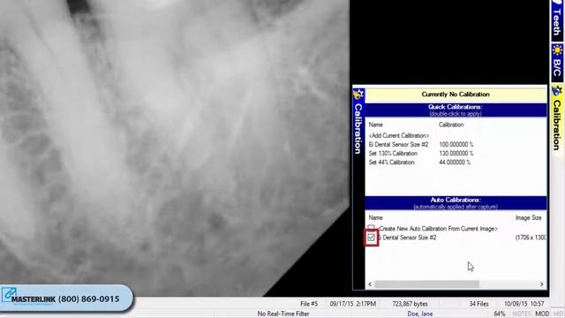Image resolution: width=565 pixels, height=318 pixels.
Task: Click the scrollbar left arrow
Action: coord(370,284)
